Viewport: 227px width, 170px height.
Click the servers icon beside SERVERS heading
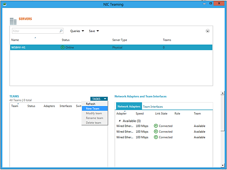click(14, 21)
